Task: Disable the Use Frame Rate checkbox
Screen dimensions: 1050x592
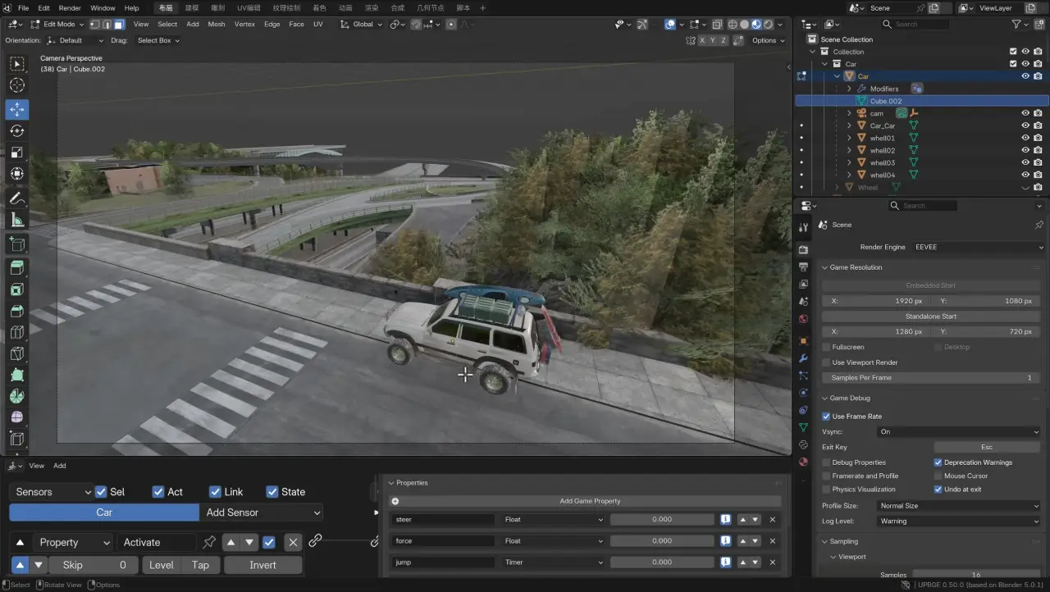Action: pyautogui.click(x=825, y=416)
